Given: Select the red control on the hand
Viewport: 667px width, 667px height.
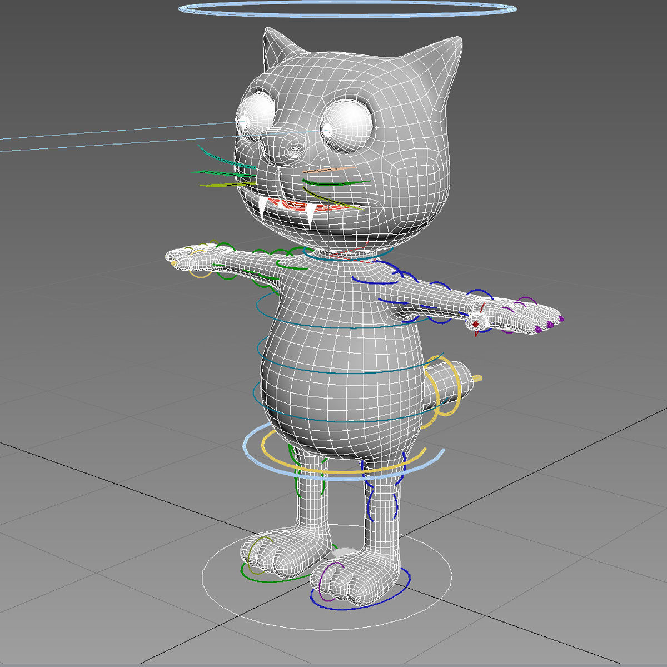Looking at the screenshot, I should 475,323.
